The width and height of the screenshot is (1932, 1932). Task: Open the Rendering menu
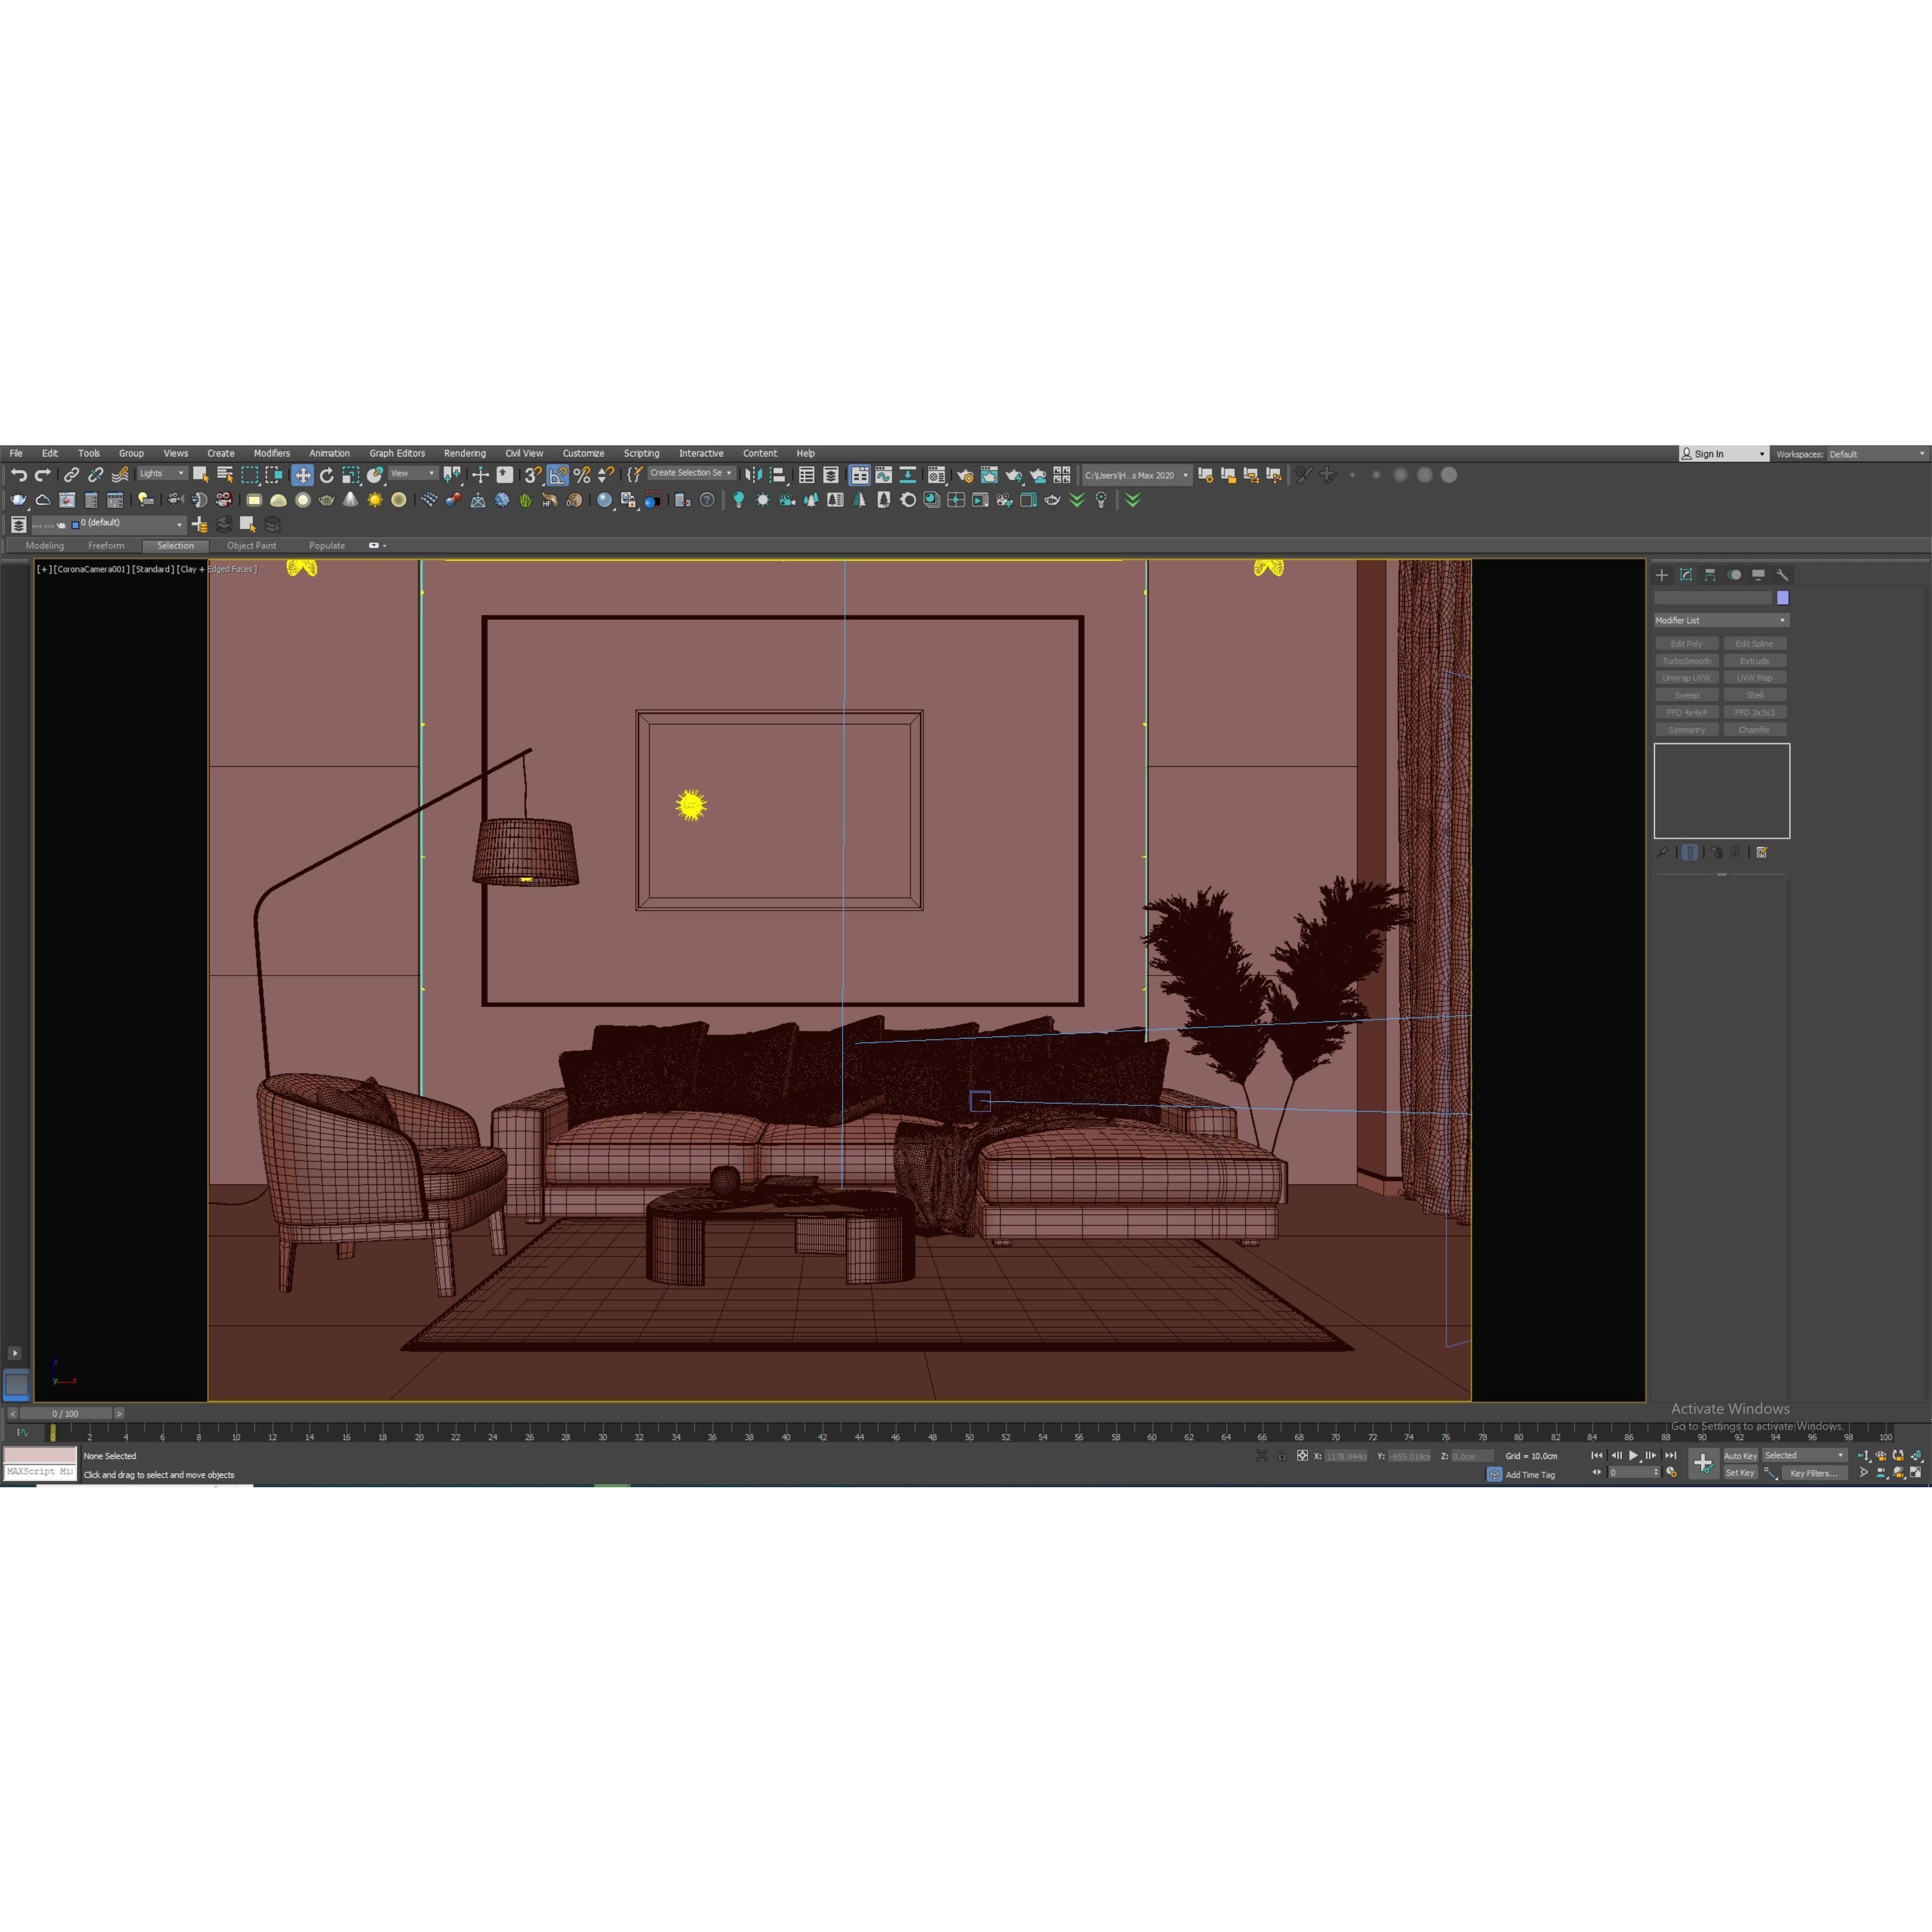tap(465, 453)
